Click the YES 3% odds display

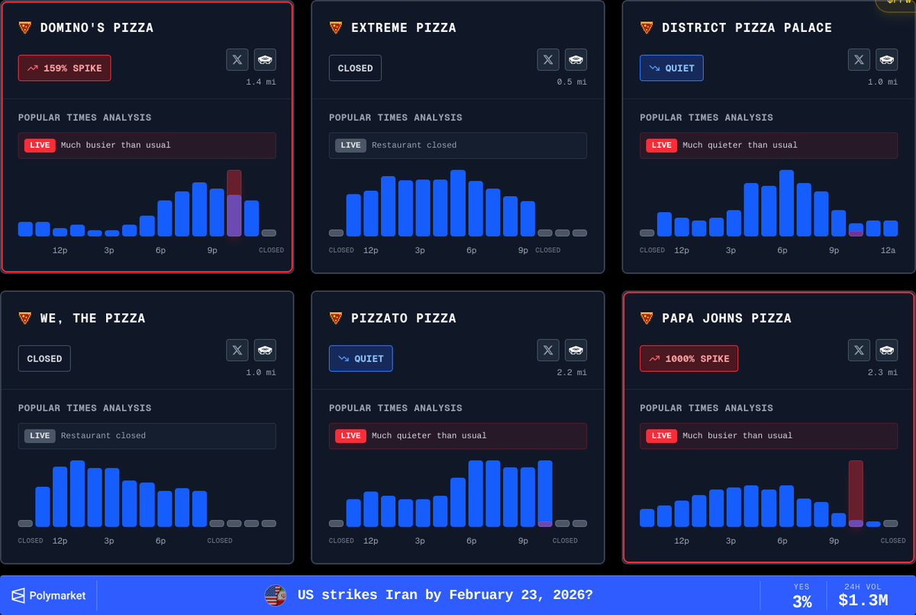(801, 595)
